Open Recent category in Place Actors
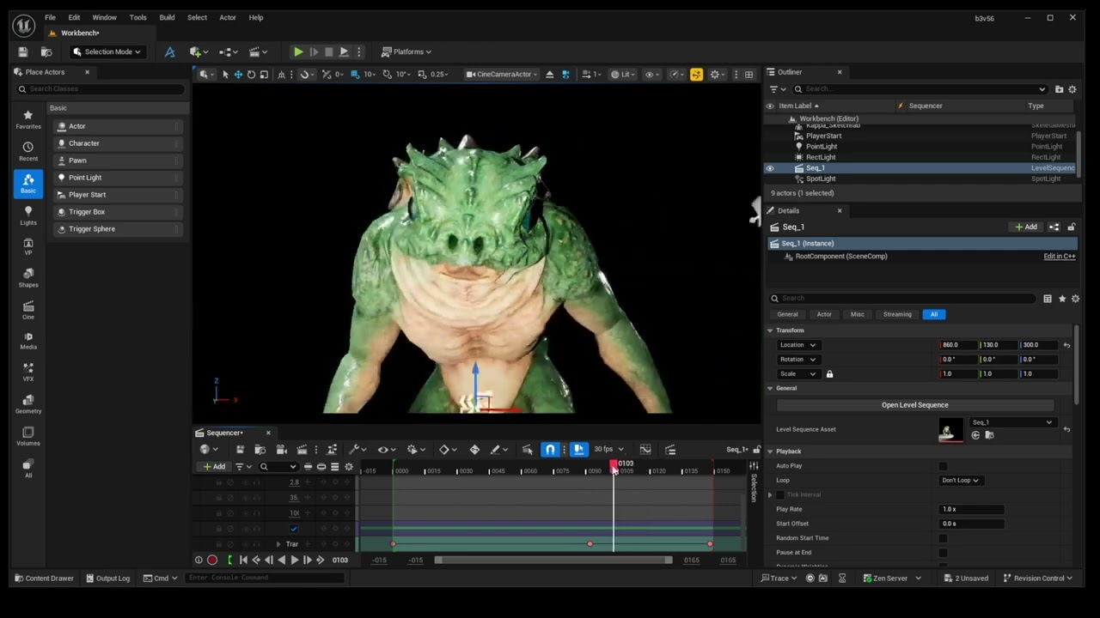The height and width of the screenshot is (618, 1100). [28, 151]
